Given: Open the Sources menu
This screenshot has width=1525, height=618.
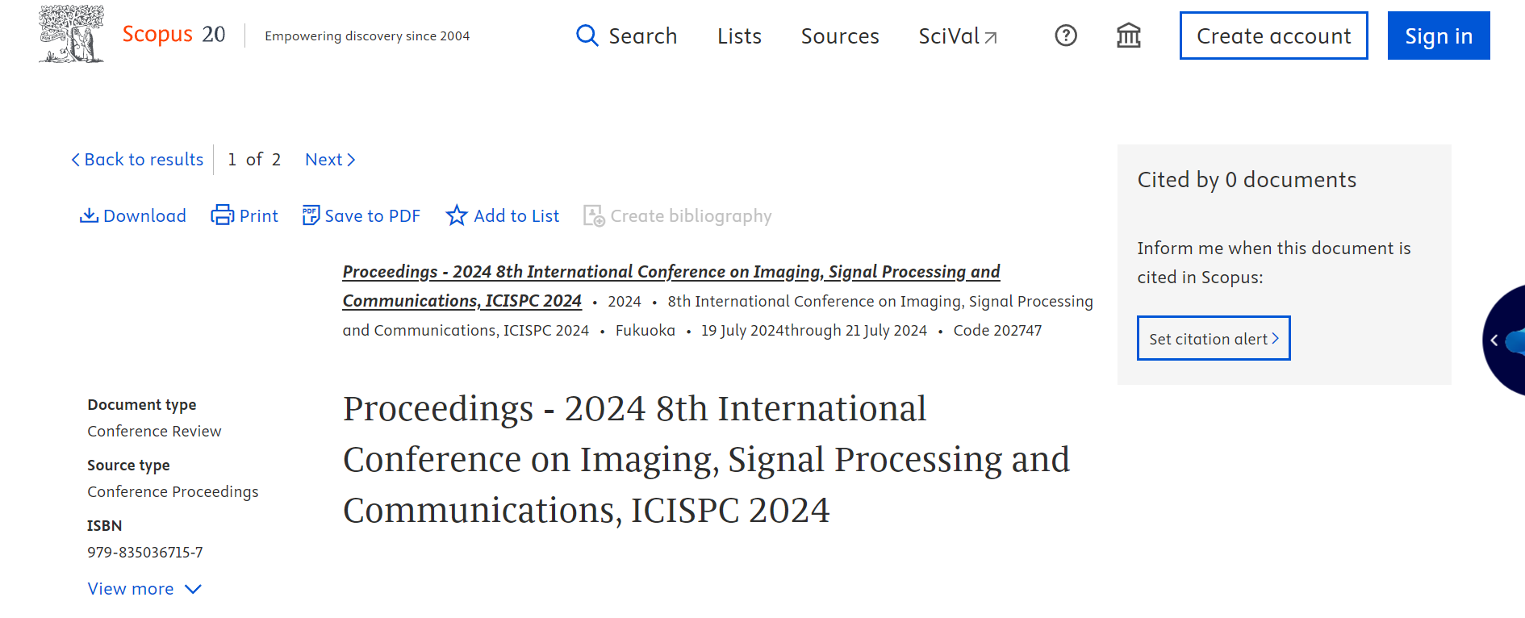Looking at the screenshot, I should click(x=840, y=36).
